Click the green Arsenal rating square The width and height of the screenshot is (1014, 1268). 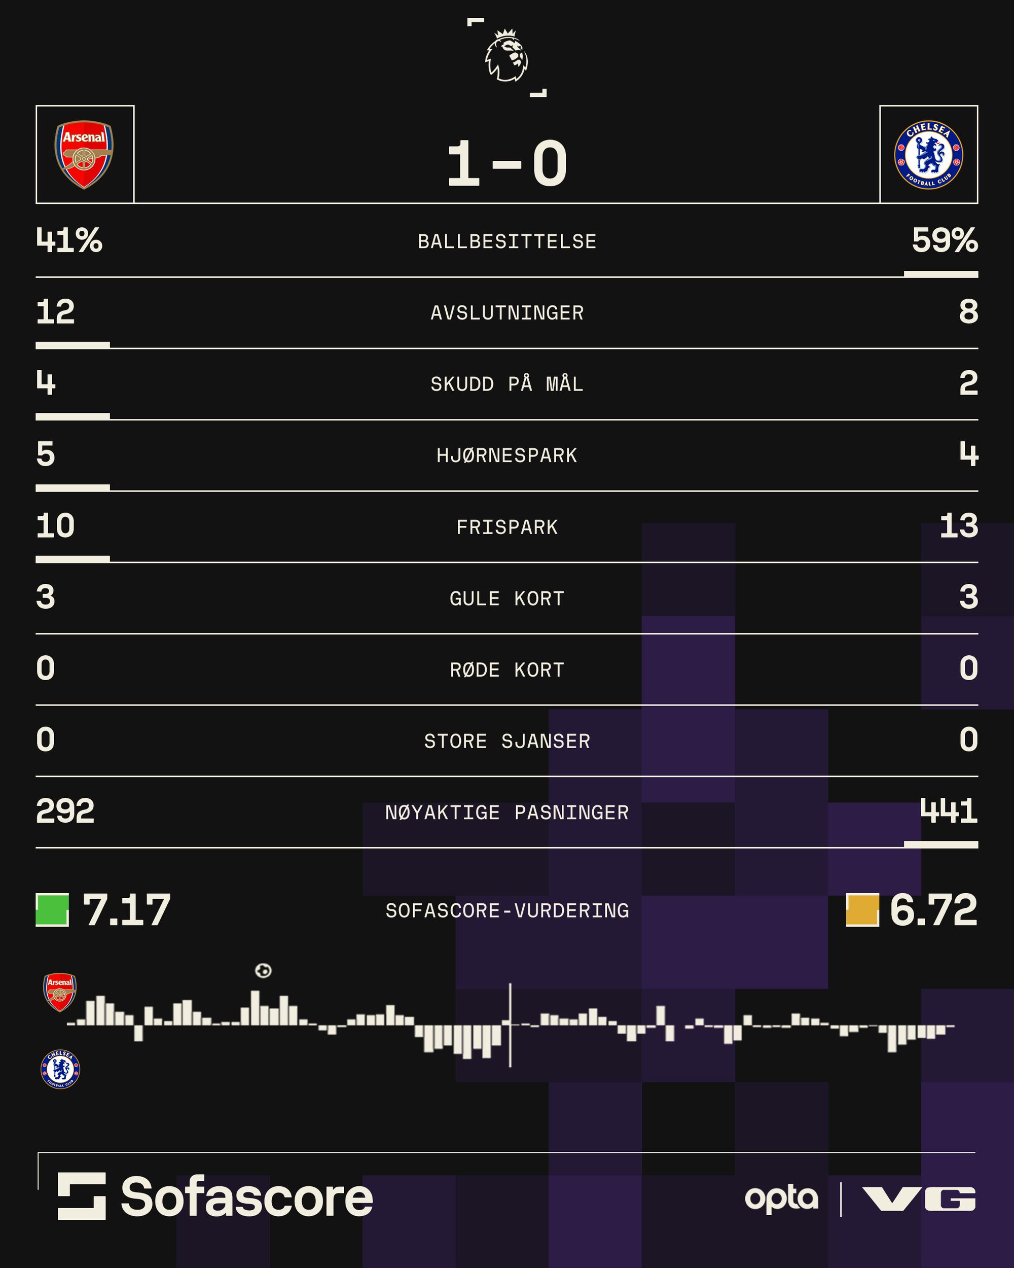pyautogui.click(x=52, y=910)
